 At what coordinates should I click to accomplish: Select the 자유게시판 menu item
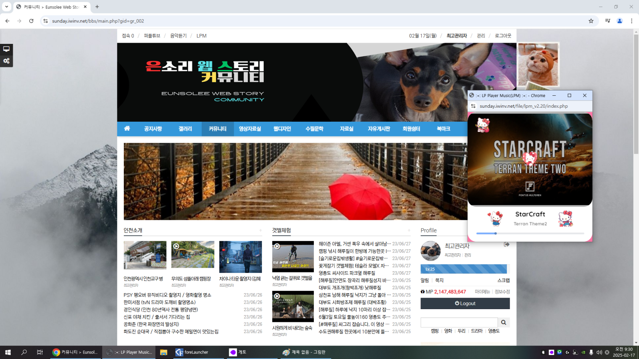(x=379, y=129)
